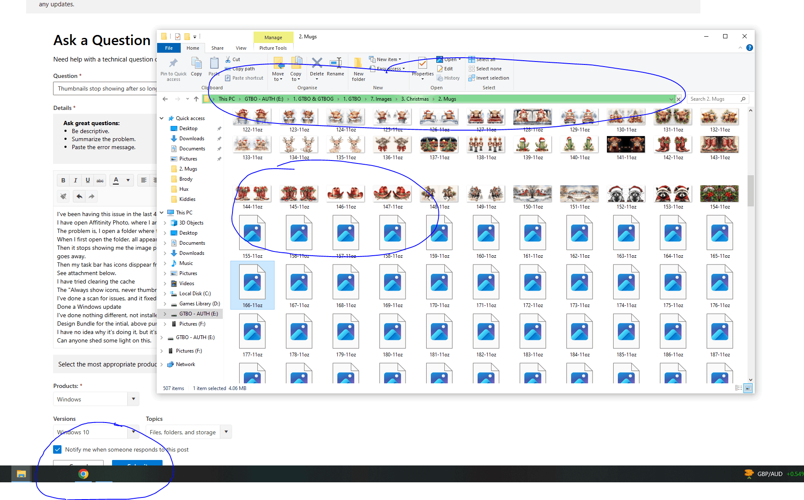Viewport: 804px width, 500px height.
Task: Click Invert selection command
Action: tap(489, 78)
